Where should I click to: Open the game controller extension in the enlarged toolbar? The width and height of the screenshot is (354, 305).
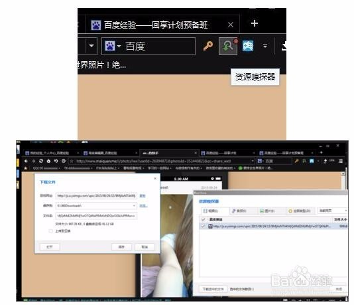(x=248, y=46)
